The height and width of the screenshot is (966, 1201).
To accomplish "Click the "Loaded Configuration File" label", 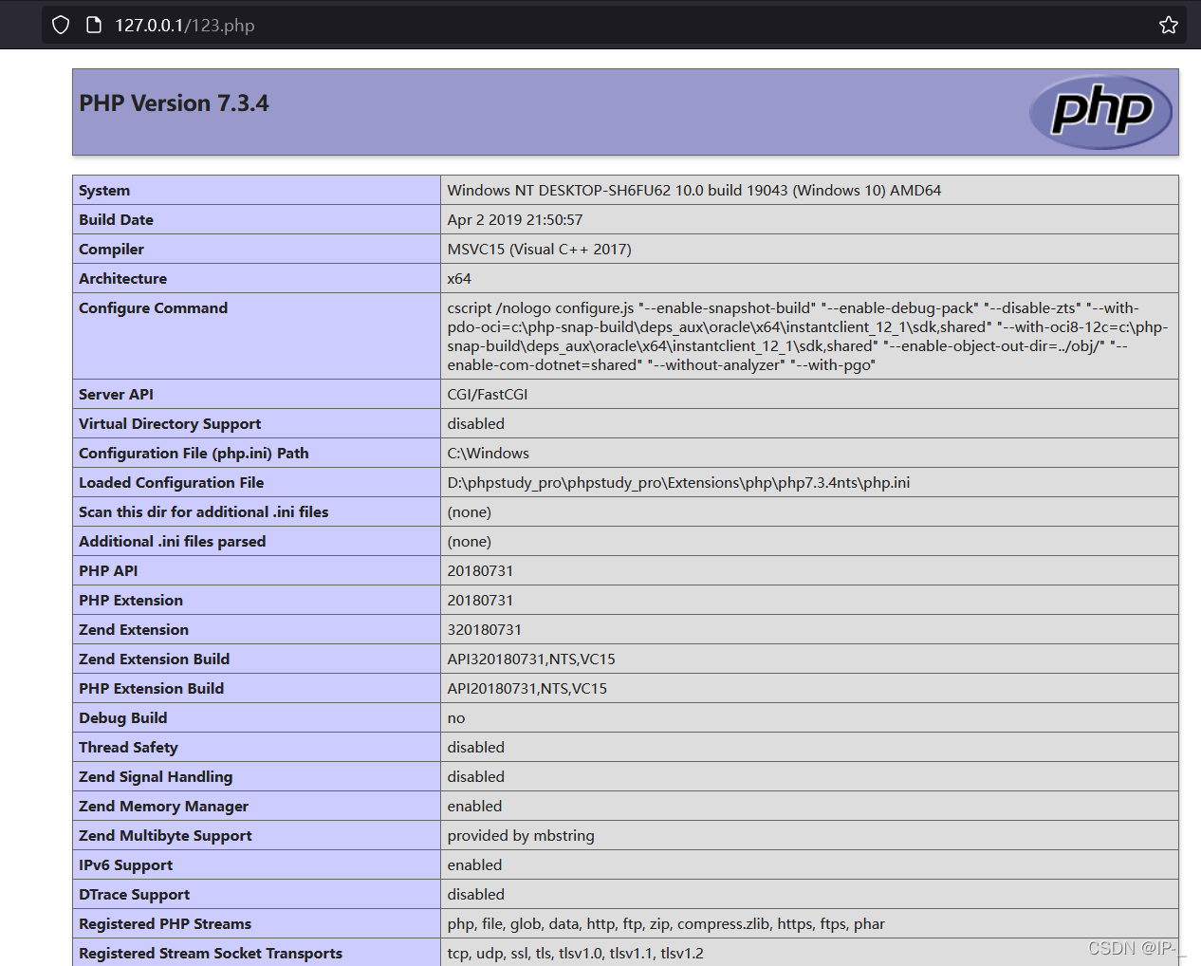I will pos(171,483).
